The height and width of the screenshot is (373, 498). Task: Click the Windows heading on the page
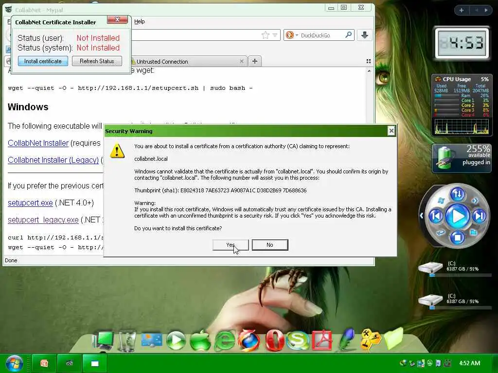coord(28,107)
